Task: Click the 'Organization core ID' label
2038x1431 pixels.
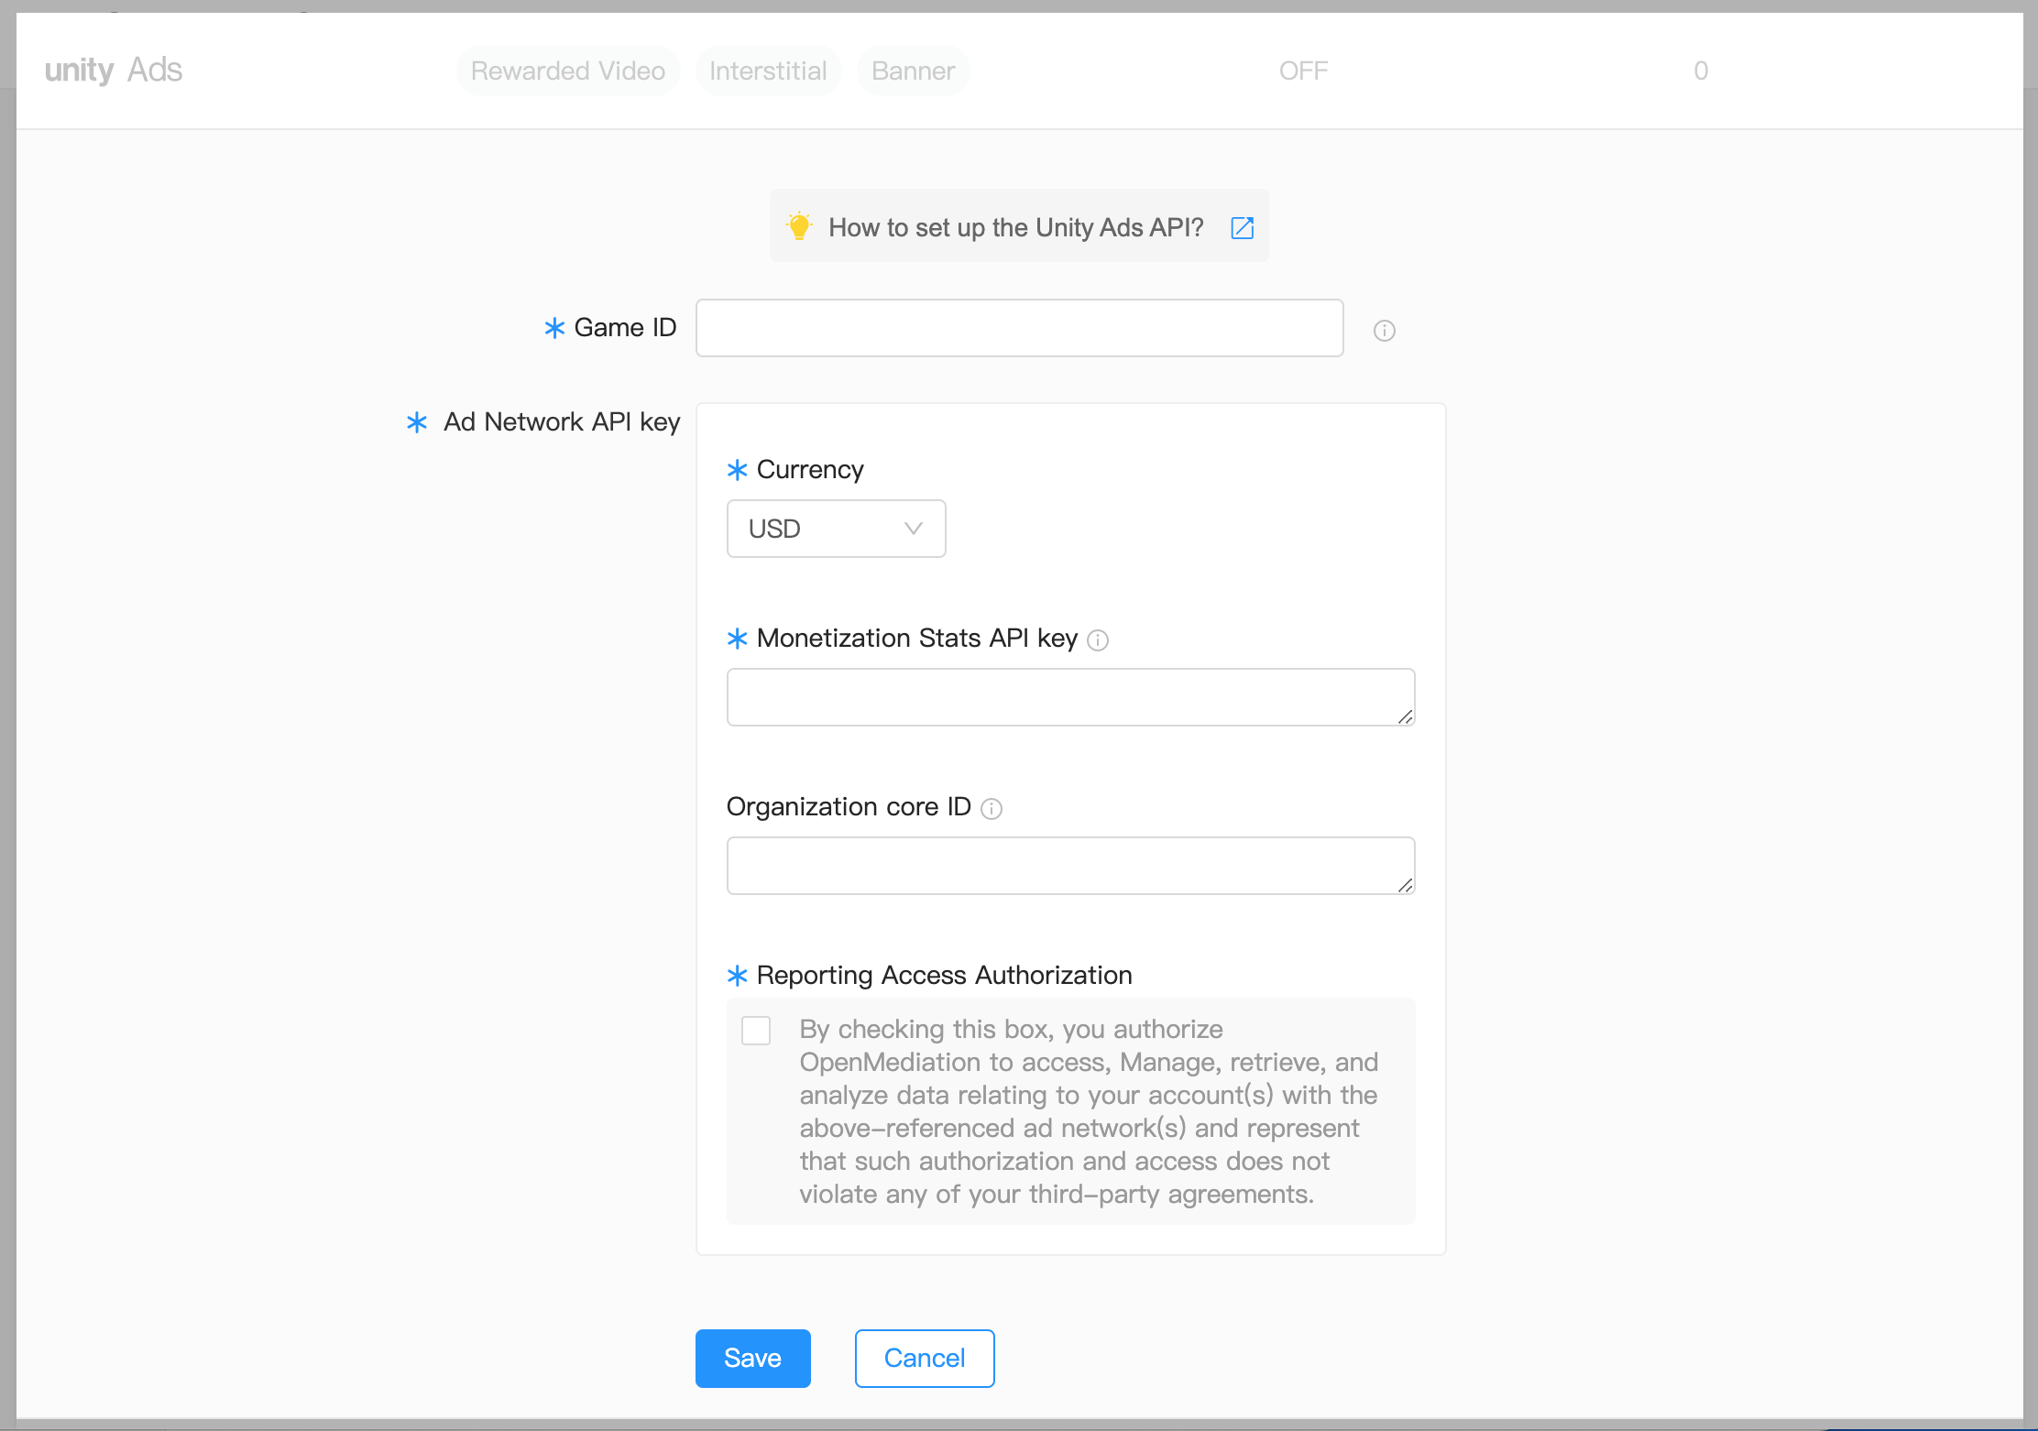Action: coord(849,807)
